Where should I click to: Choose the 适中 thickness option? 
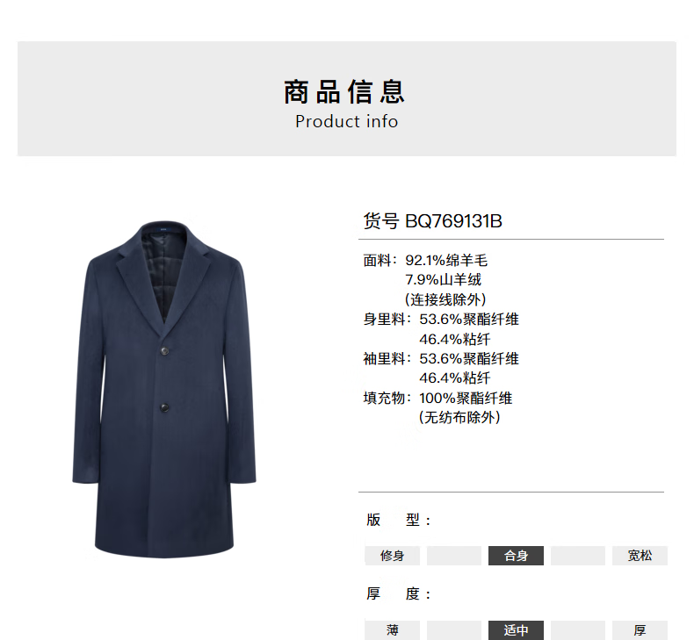516,629
